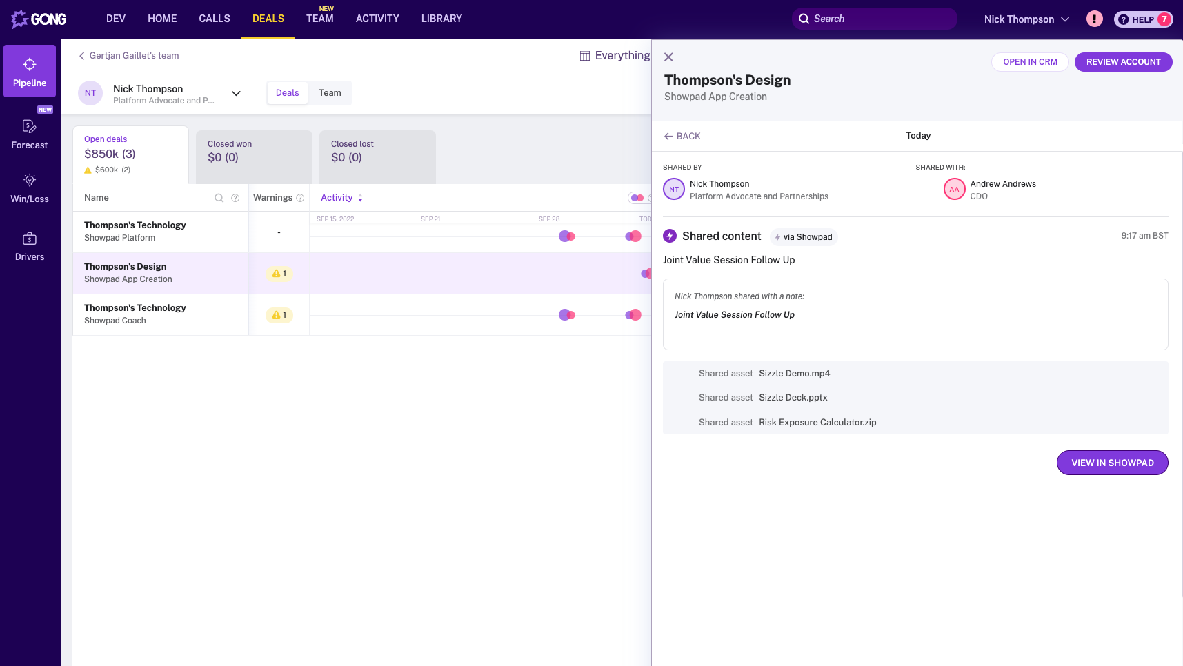Go to the Calls menu tab
Viewport: 1183px width, 666px height.
(215, 19)
